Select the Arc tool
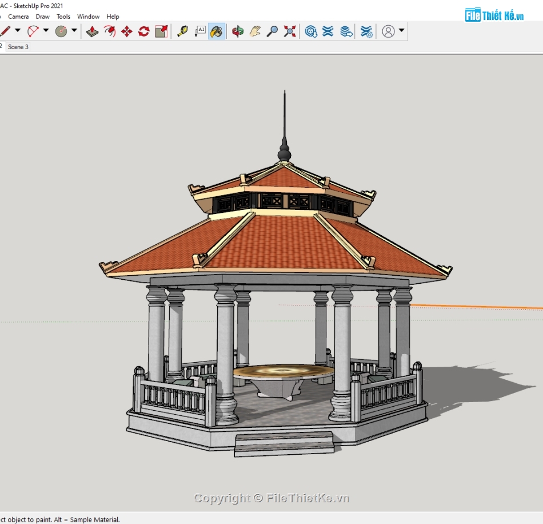 click(x=33, y=31)
